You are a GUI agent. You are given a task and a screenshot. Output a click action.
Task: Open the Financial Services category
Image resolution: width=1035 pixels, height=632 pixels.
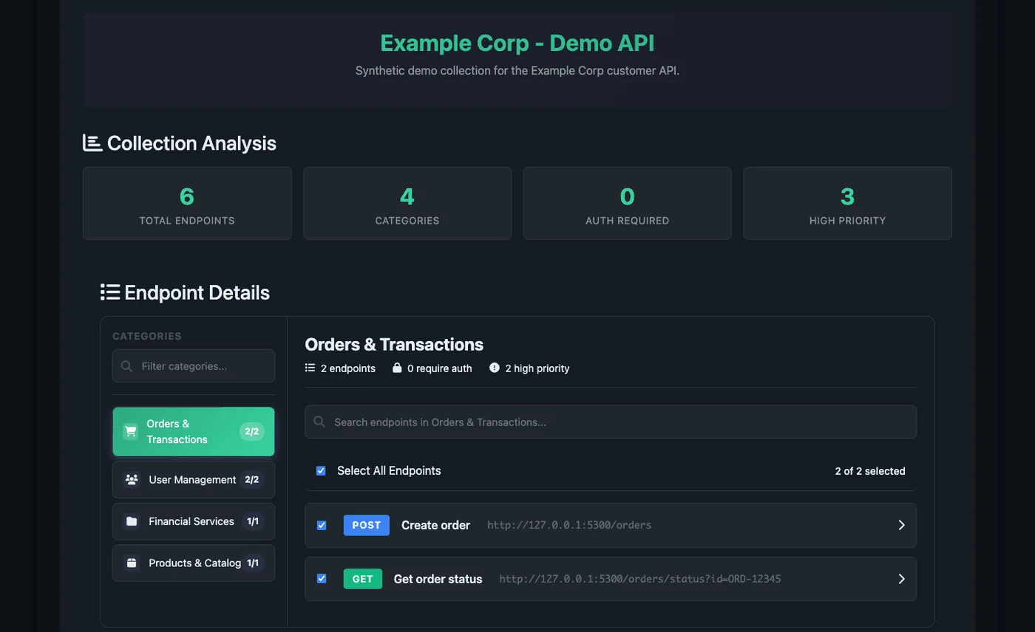click(x=194, y=521)
